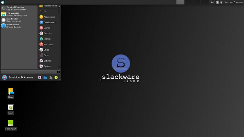
Task: Open All Settings gear button in menu footer
Action: tap(40, 77)
